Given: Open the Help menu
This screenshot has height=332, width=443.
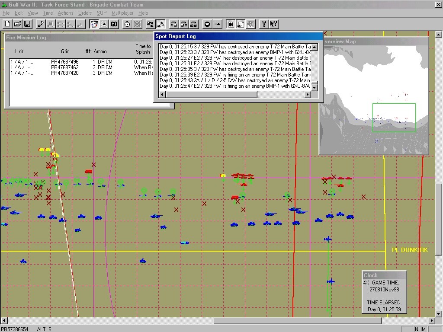Looking at the screenshot, I should pyautogui.click(x=143, y=13).
